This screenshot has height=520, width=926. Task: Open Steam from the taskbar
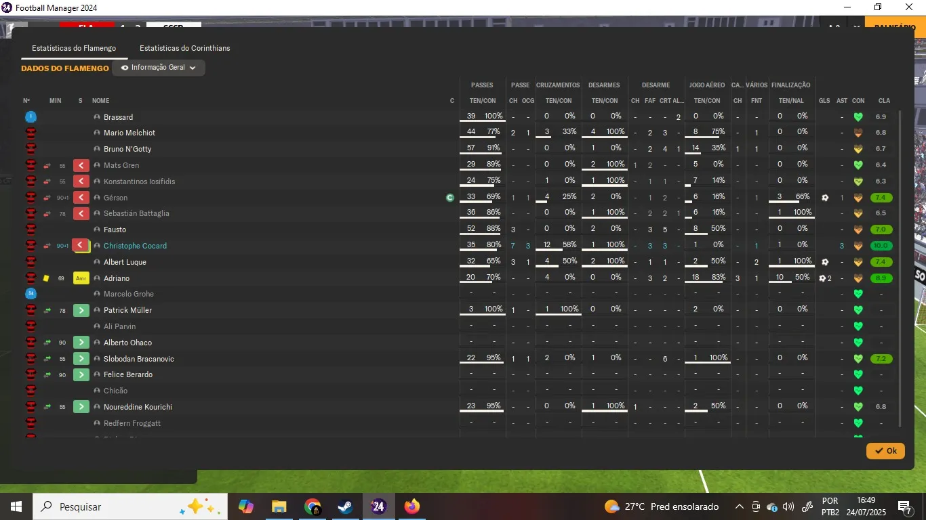[x=346, y=506]
